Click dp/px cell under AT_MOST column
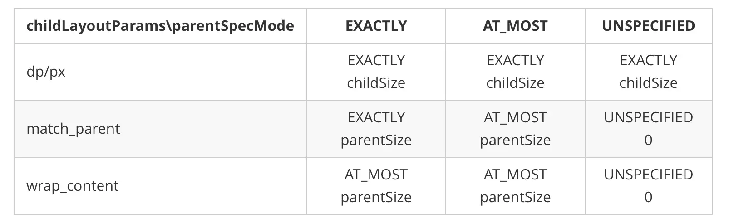729x223 pixels. coord(515,72)
